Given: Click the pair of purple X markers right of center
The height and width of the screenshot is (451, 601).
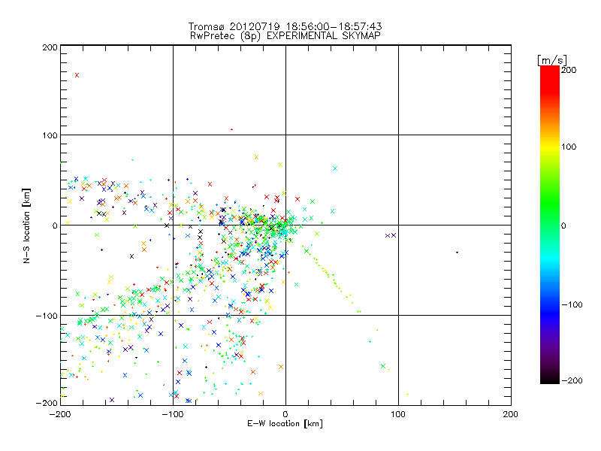Looking at the screenshot, I should point(390,235).
